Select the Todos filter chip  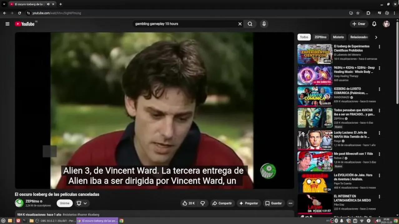click(304, 37)
